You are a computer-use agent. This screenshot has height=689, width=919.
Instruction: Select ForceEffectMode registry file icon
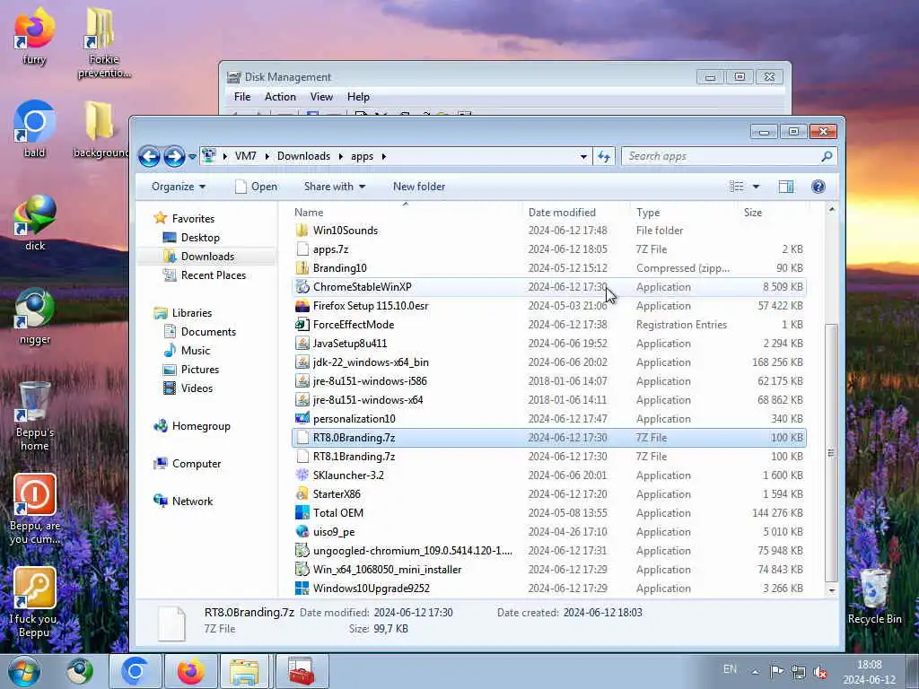tap(302, 324)
